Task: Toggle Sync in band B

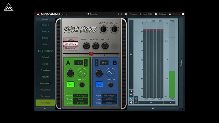Action: pos(99,84)
